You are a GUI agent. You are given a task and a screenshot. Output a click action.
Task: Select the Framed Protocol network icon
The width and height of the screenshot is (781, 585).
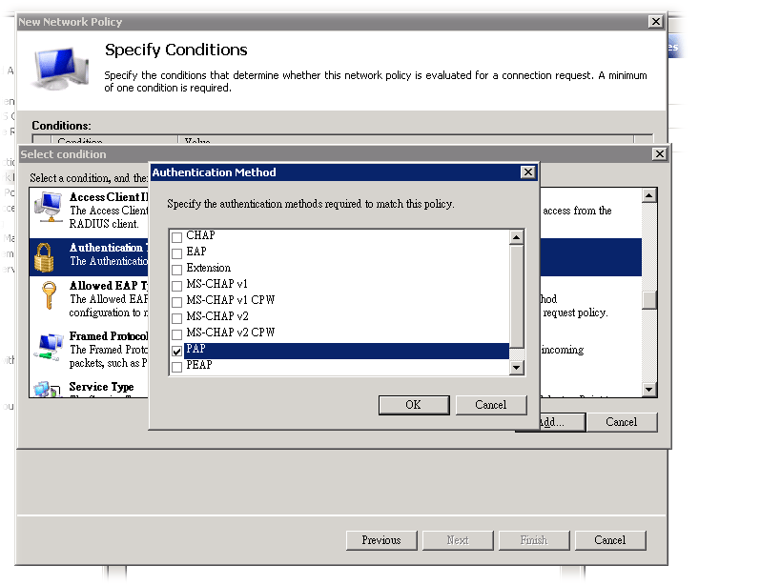pos(45,345)
